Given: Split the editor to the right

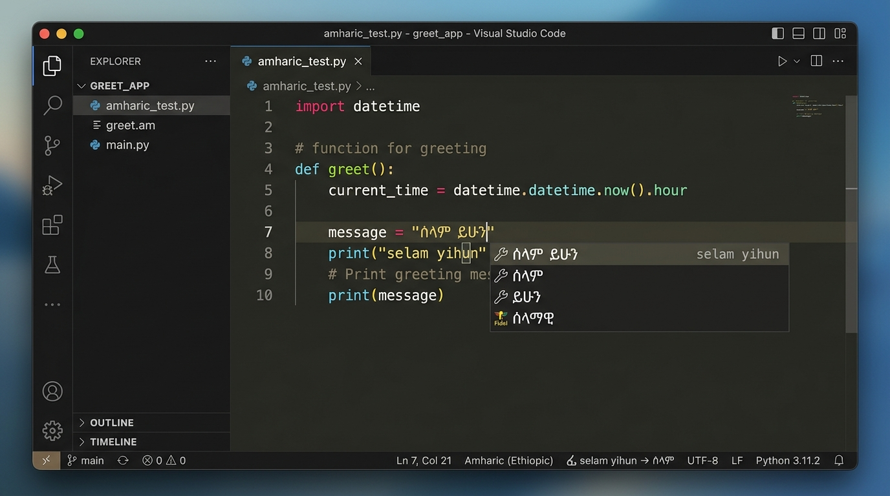Looking at the screenshot, I should point(817,61).
